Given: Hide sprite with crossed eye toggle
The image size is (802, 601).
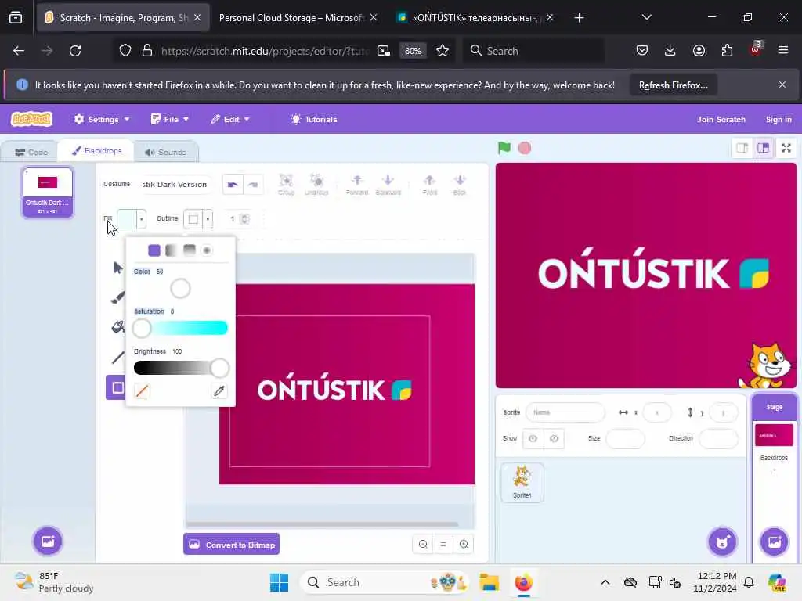Looking at the screenshot, I should (554, 438).
